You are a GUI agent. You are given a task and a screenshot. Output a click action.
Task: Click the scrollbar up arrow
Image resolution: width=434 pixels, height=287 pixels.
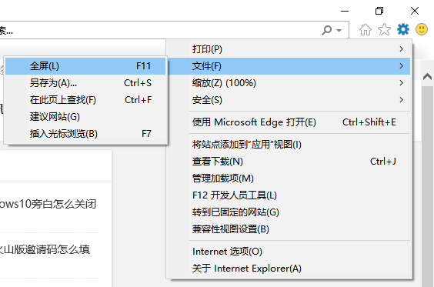pos(427,76)
